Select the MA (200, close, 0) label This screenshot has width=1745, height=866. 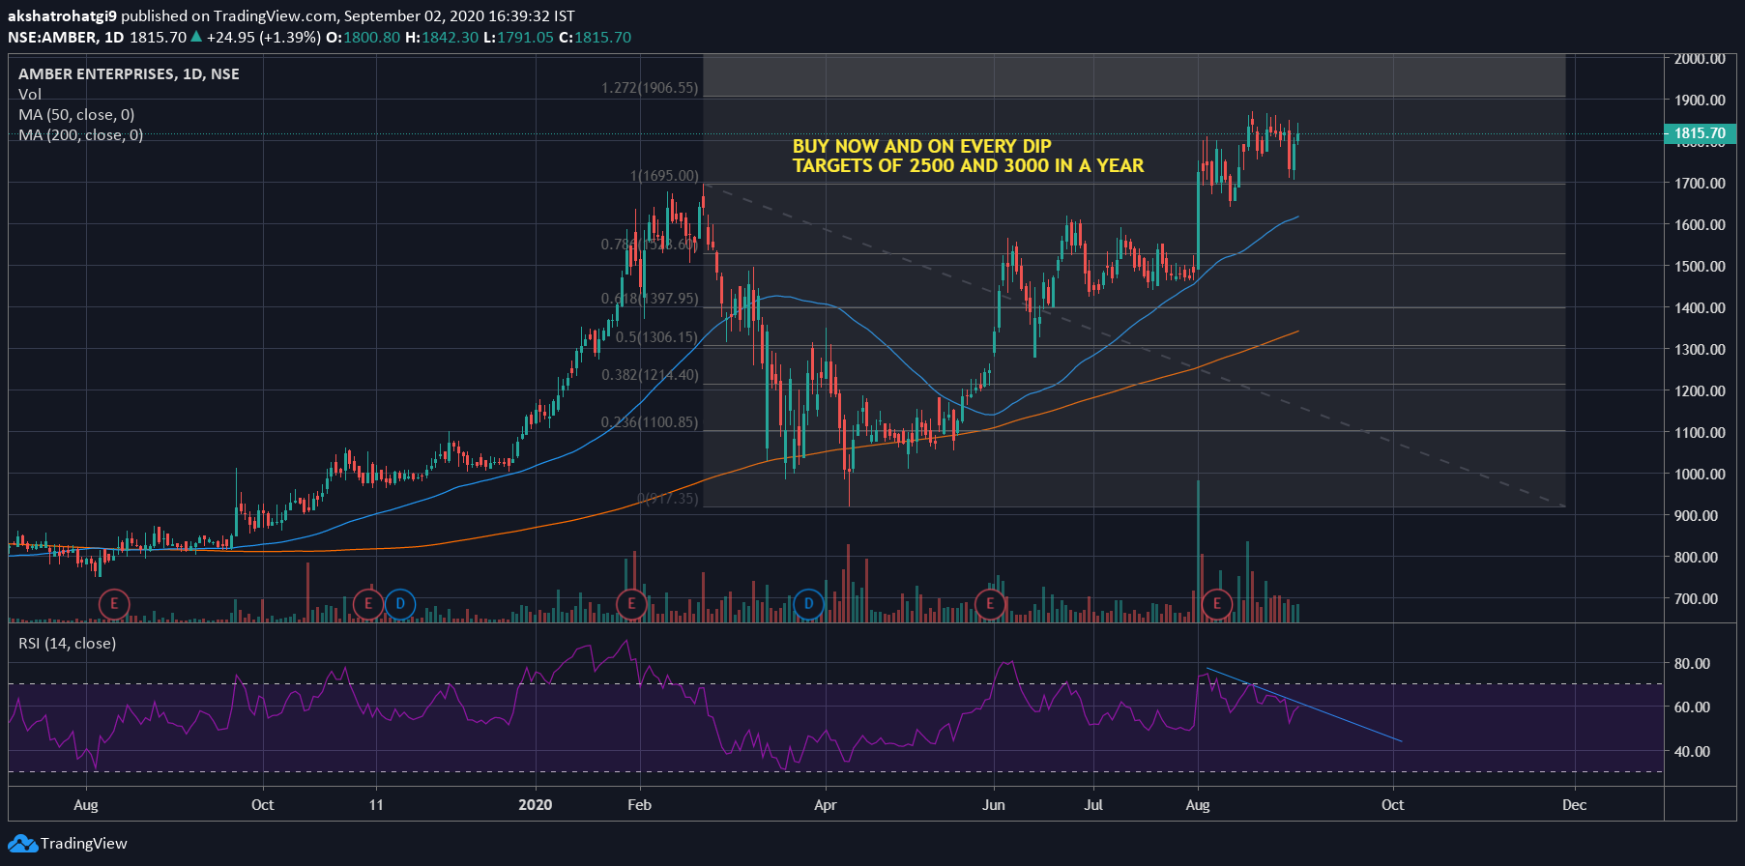point(80,134)
